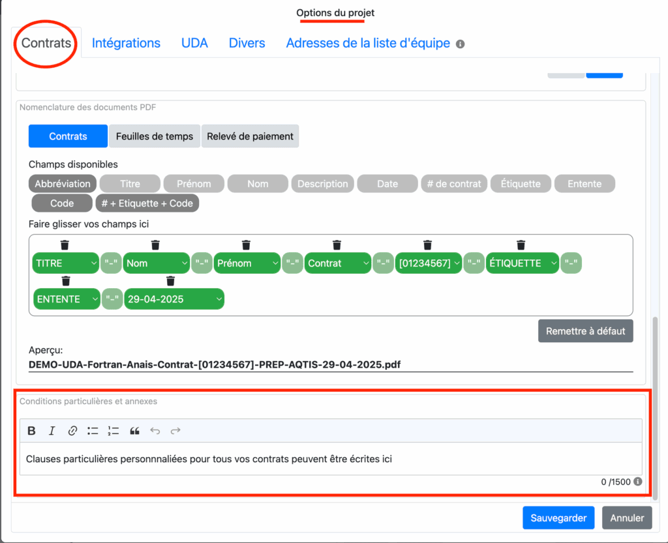Screen dimensions: 668x543
Task: Select the Relevé de paiement nomenclature button
Action: coord(250,136)
